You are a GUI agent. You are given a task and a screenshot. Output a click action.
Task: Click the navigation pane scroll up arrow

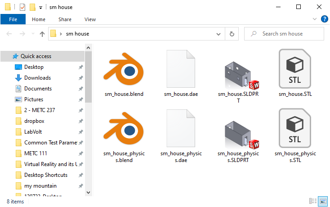pyautogui.click(x=89, y=48)
